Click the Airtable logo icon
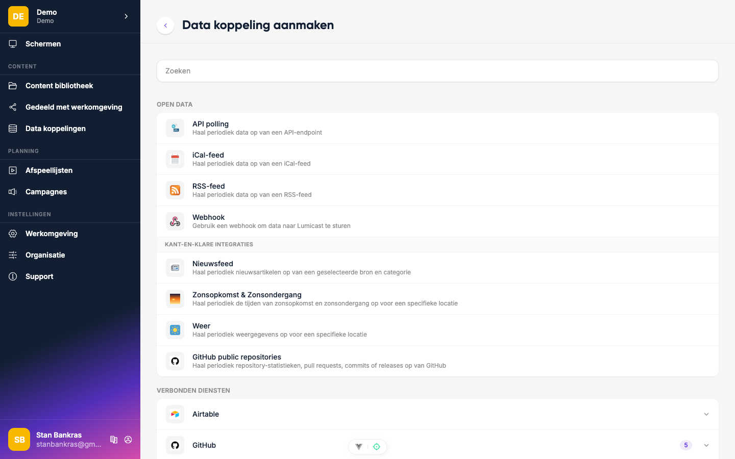 (175, 414)
